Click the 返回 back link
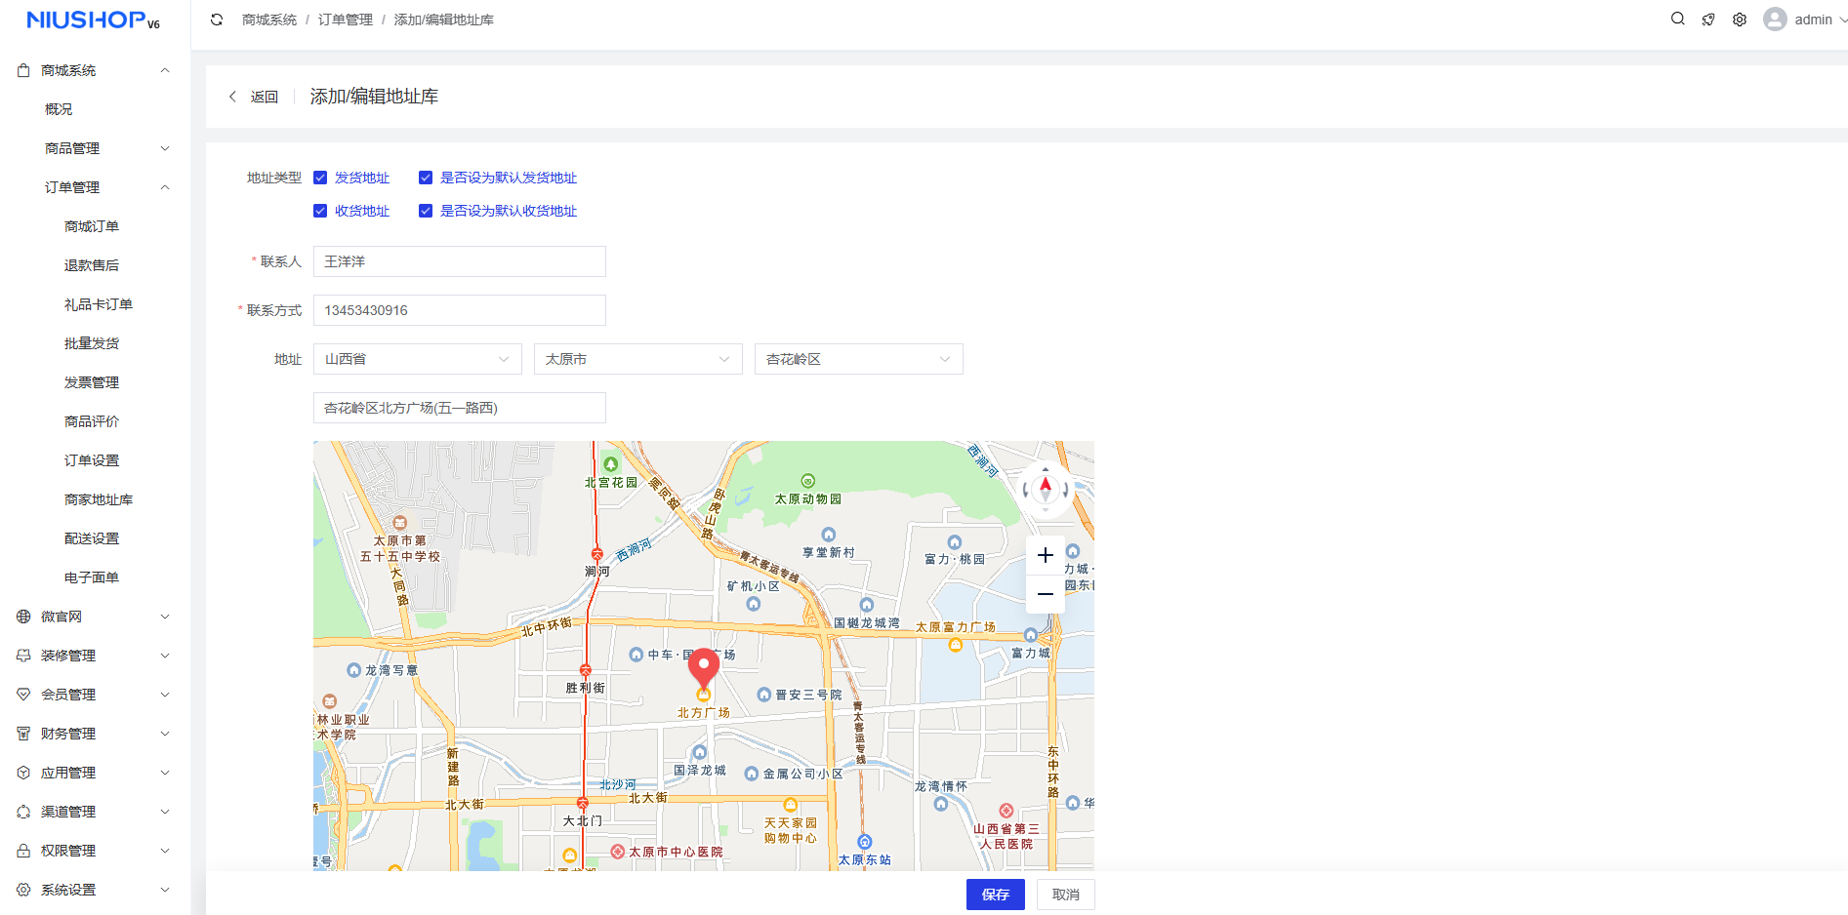This screenshot has width=1848, height=915. (254, 97)
